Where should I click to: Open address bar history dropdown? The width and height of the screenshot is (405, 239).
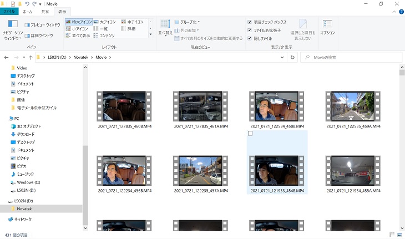coord(282,57)
